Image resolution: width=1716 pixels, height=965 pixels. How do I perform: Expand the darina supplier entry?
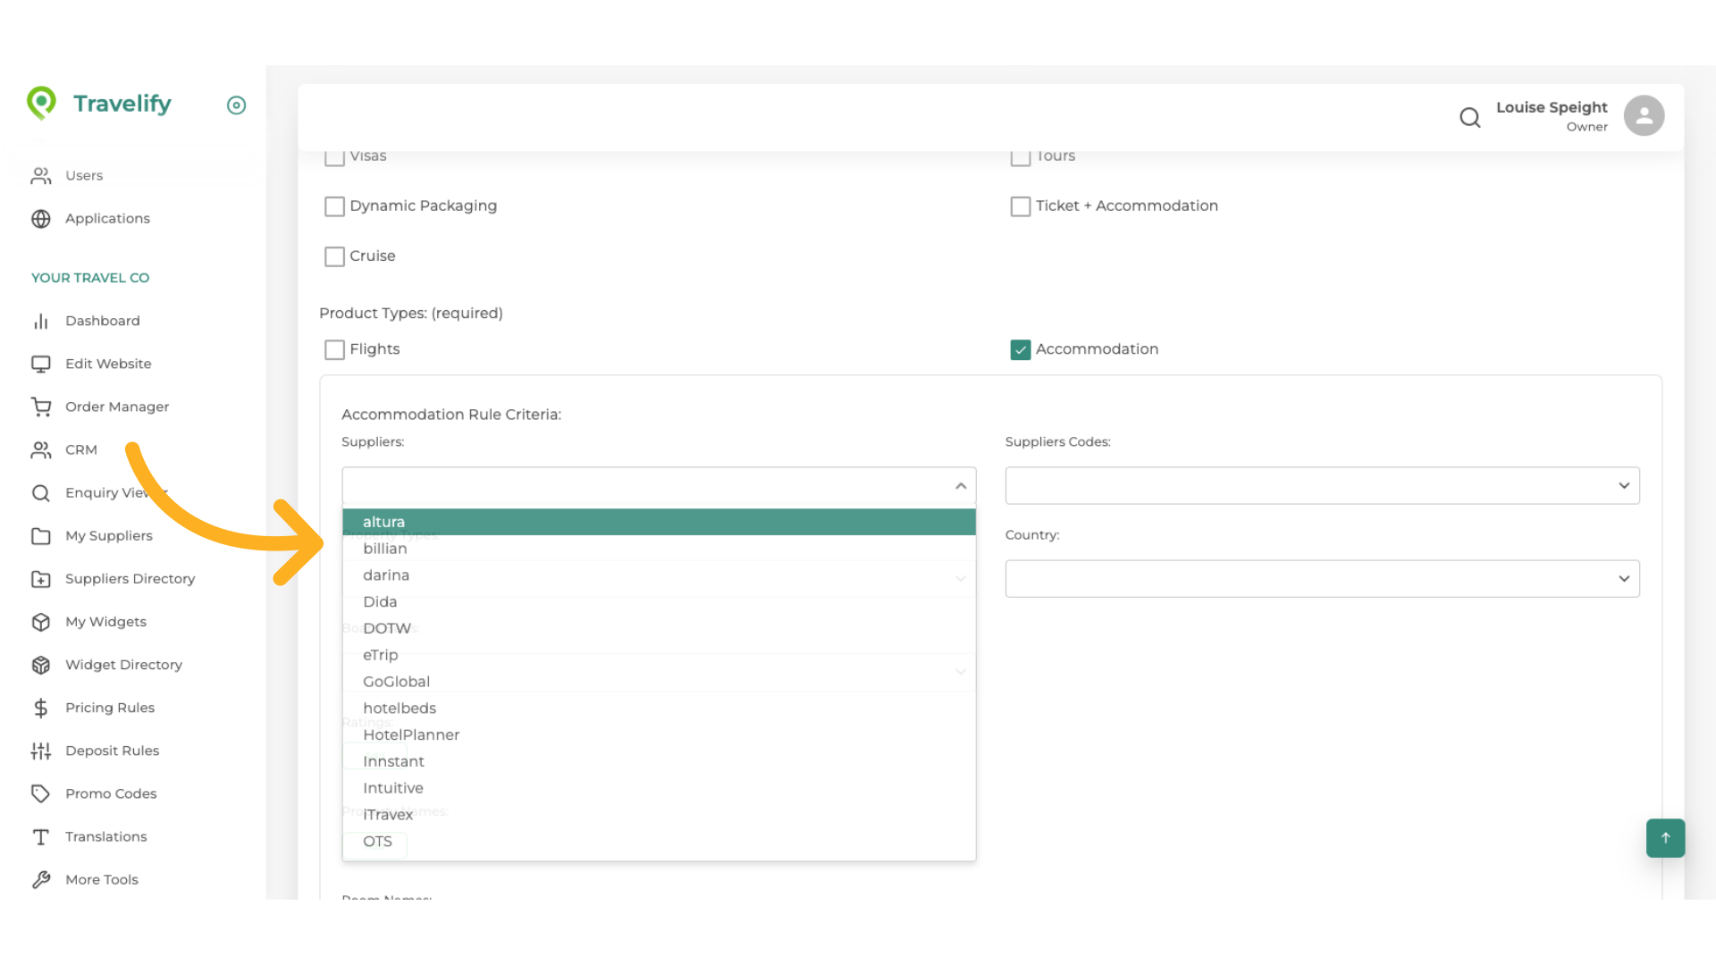(961, 578)
